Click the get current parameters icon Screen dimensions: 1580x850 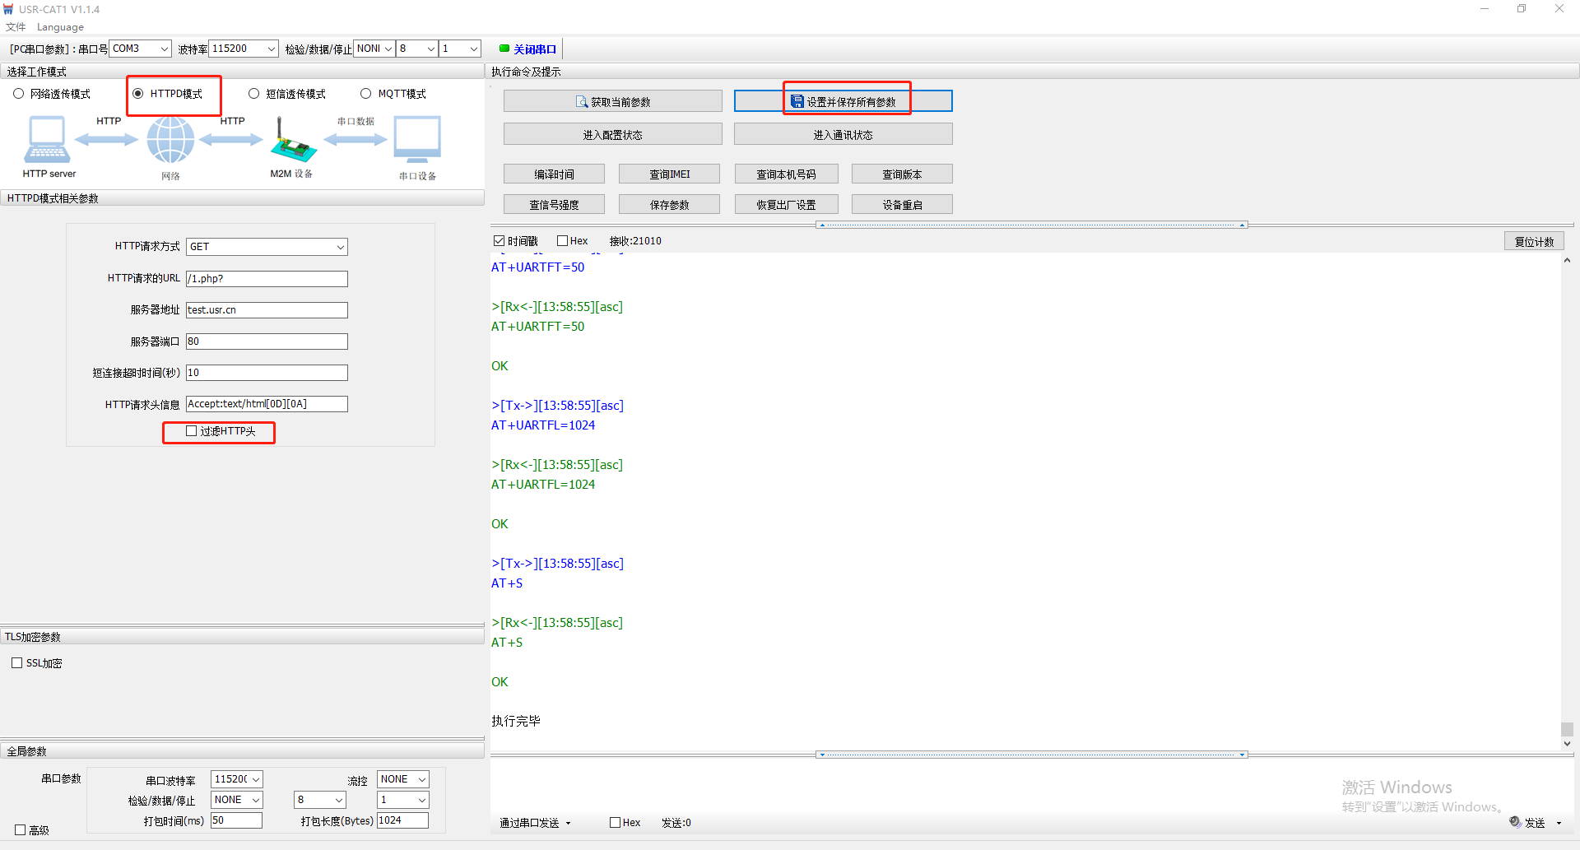coord(582,102)
